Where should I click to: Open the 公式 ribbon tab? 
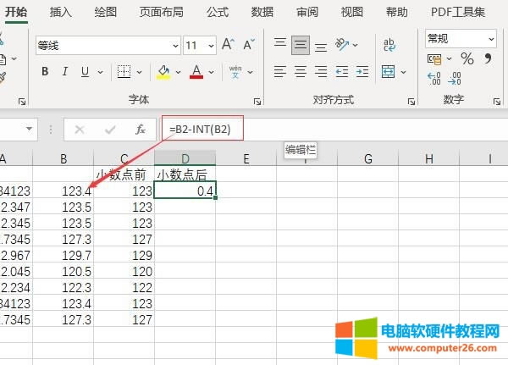coord(217,12)
